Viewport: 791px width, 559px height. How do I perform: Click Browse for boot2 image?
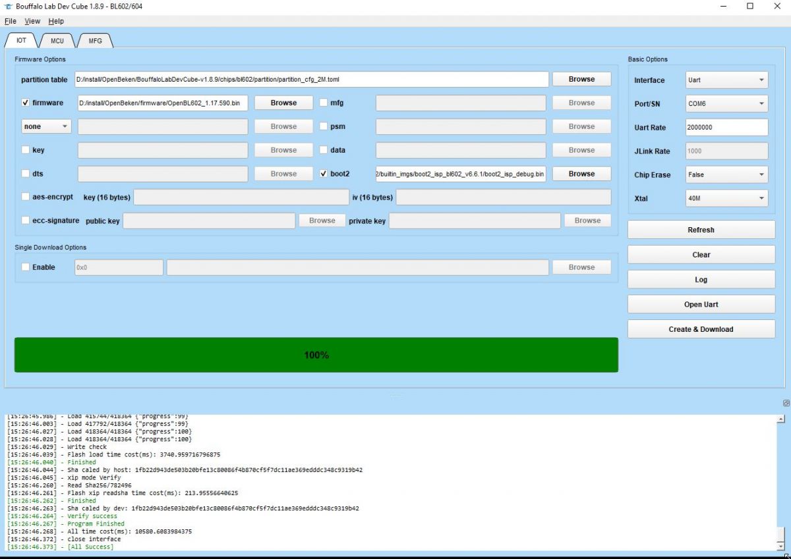tap(581, 174)
